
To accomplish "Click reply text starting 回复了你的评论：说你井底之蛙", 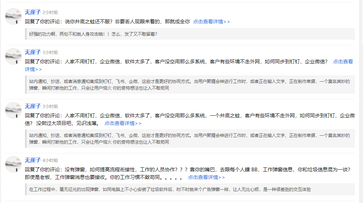I will click(x=107, y=22).
